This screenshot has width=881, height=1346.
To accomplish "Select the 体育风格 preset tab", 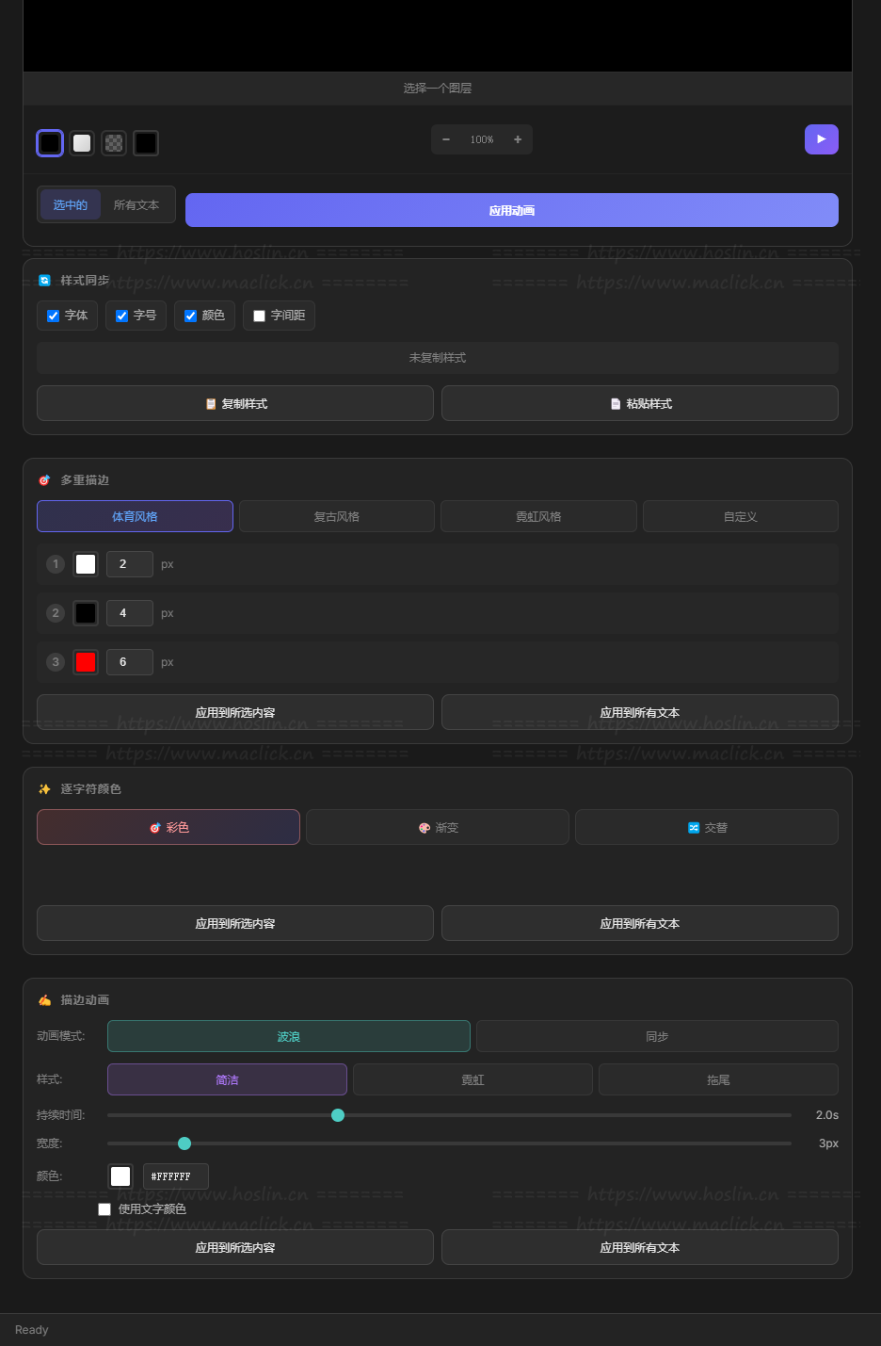I will [135, 516].
